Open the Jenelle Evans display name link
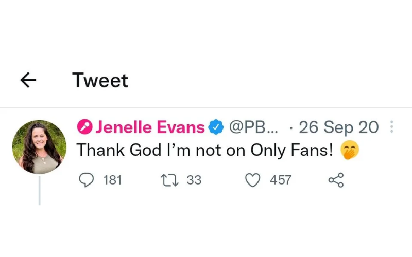Image resolution: width=412 pixels, height=257 pixels. tap(150, 127)
